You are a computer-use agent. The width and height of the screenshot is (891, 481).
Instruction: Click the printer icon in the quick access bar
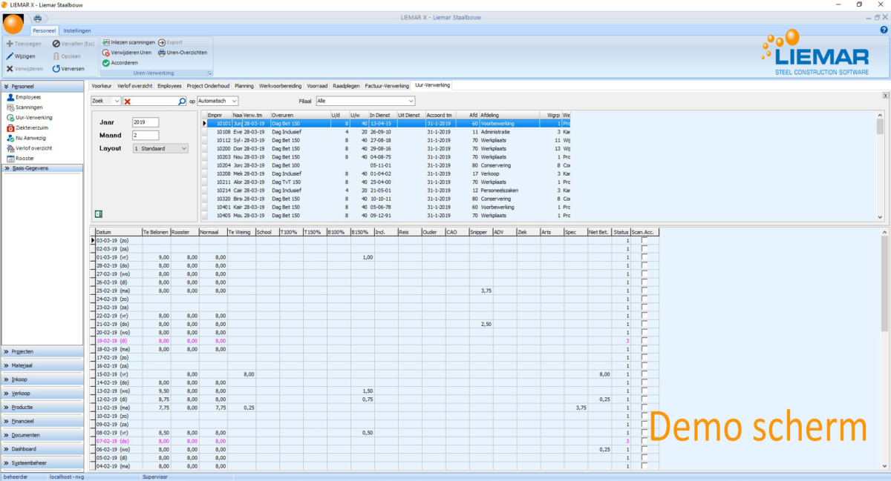pyautogui.click(x=37, y=18)
